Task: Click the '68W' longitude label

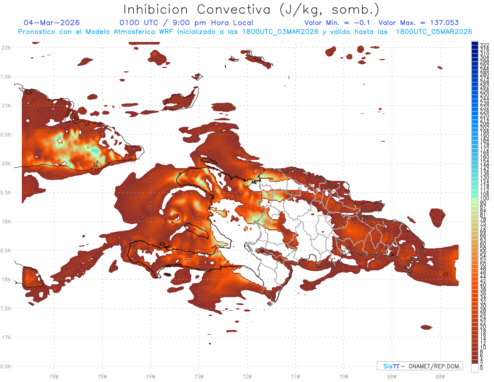Action: [440, 376]
